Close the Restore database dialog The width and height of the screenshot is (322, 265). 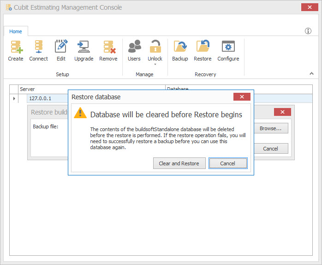pos(242,96)
